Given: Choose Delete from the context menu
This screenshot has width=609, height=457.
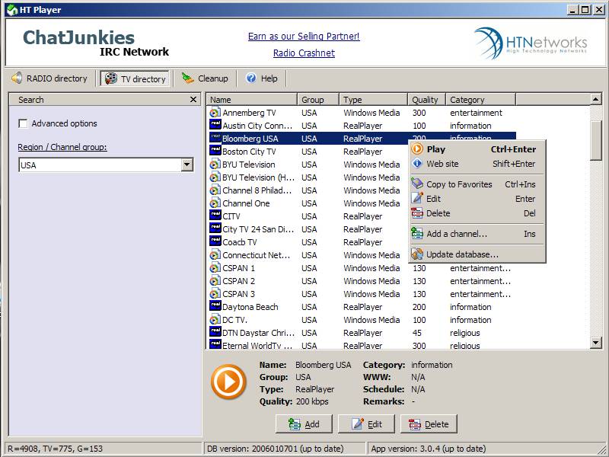Looking at the screenshot, I should (477, 213).
